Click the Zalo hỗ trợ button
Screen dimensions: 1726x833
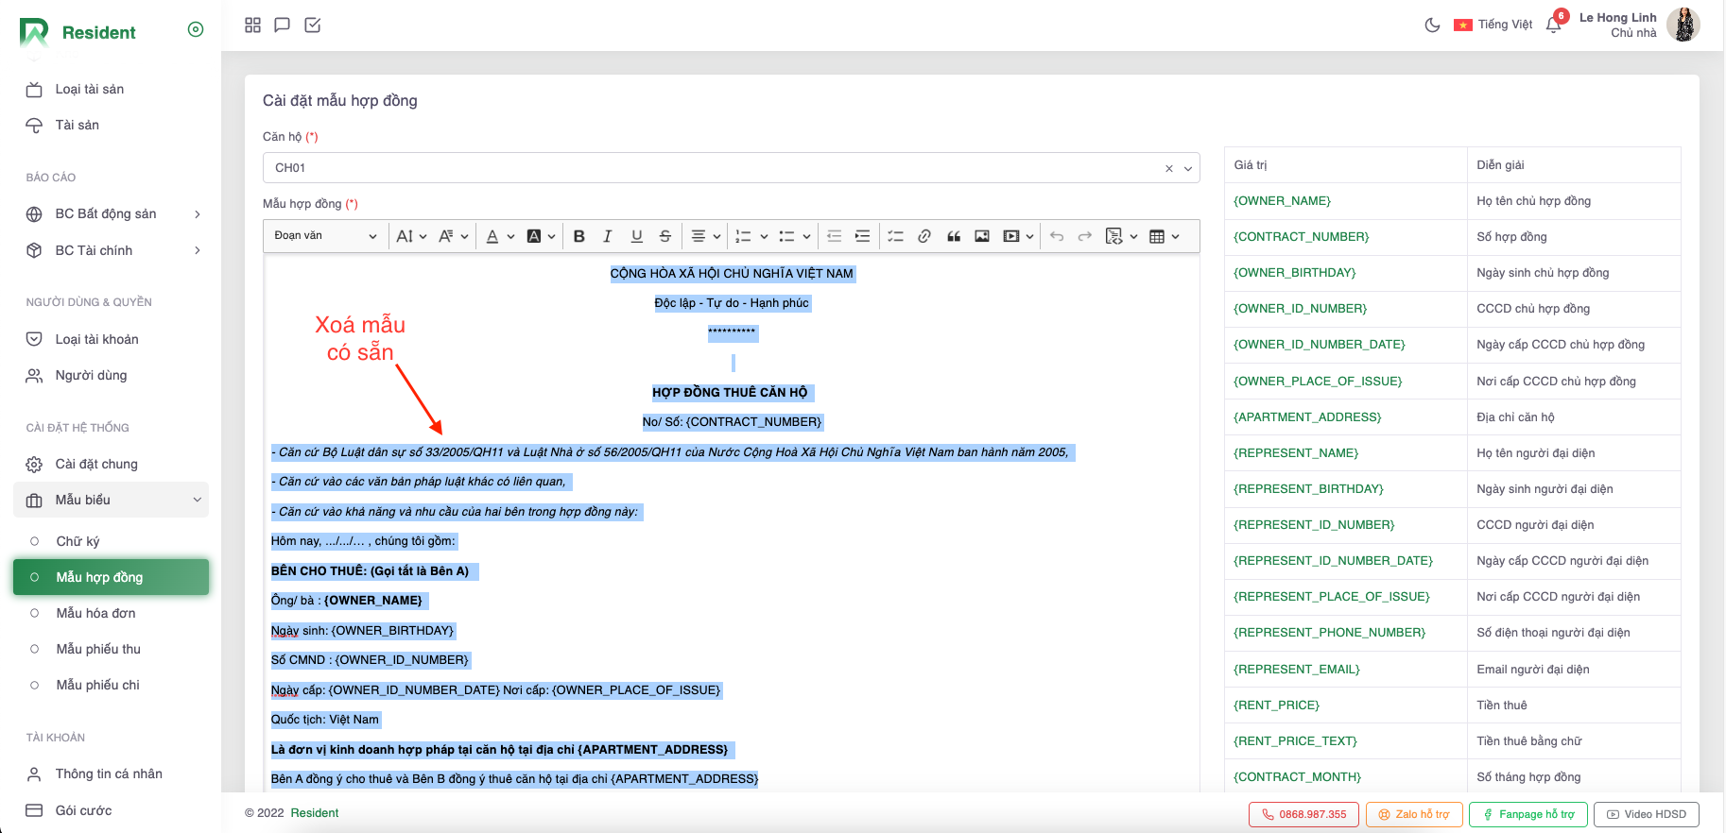point(1412,814)
